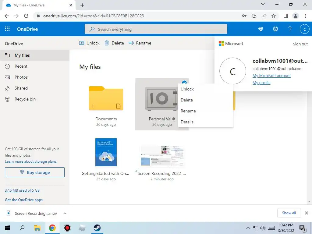Choose Rename from the context menu
The width and height of the screenshot is (312, 234).
[206, 111]
